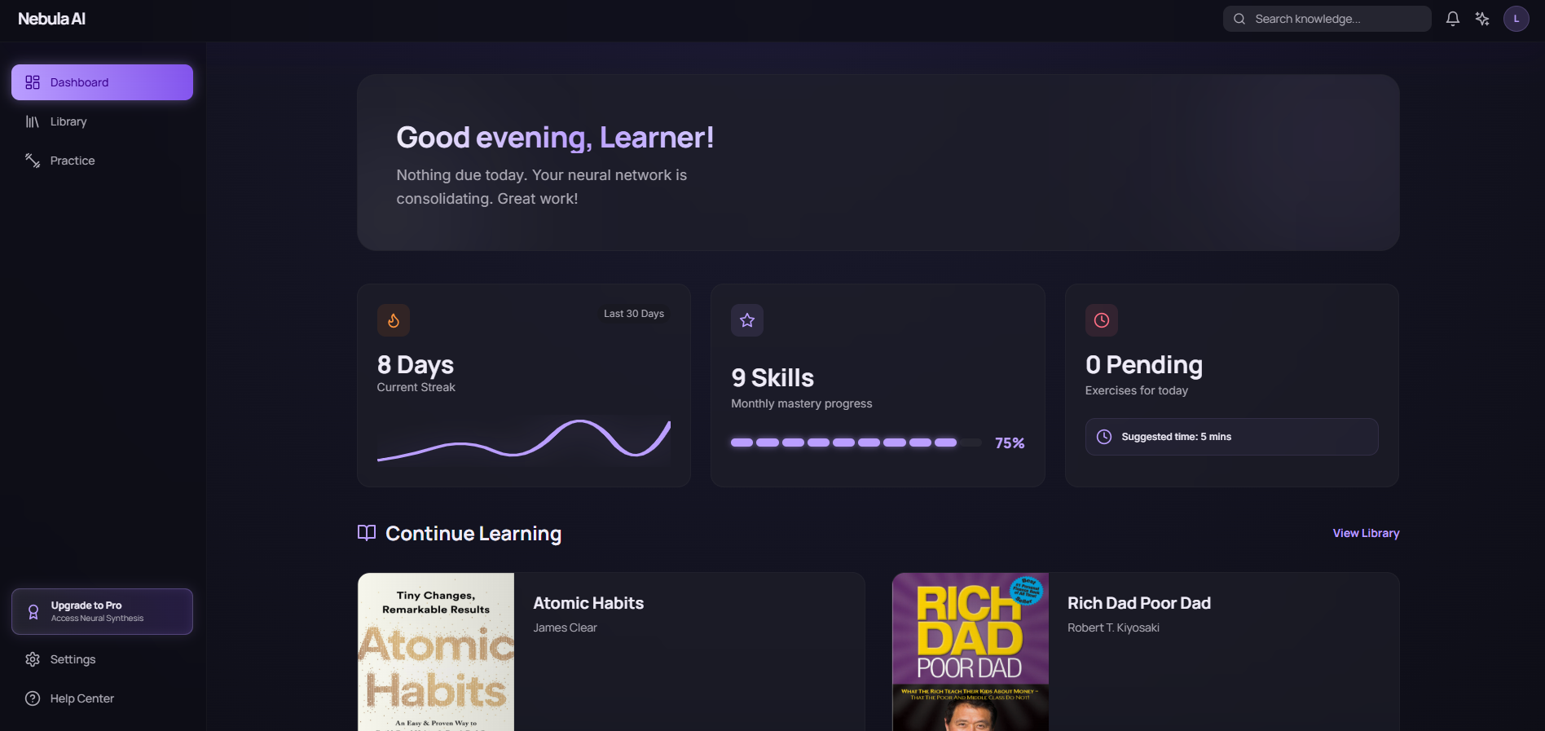Open the Rich Dad Poor Dad cover

pos(971,652)
